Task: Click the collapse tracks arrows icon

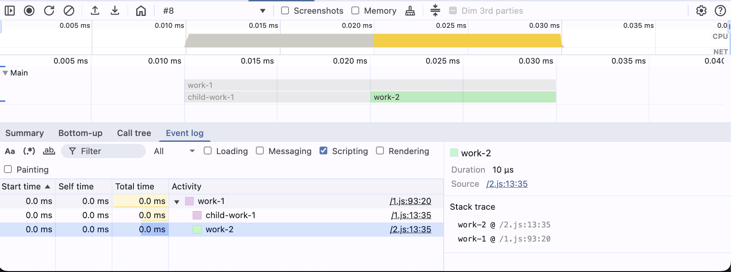Action: pos(435,11)
